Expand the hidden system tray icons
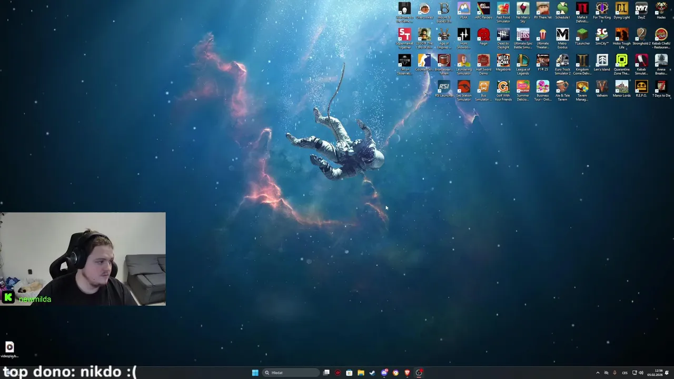Image resolution: width=674 pixels, height=379 pixels. 598,373
